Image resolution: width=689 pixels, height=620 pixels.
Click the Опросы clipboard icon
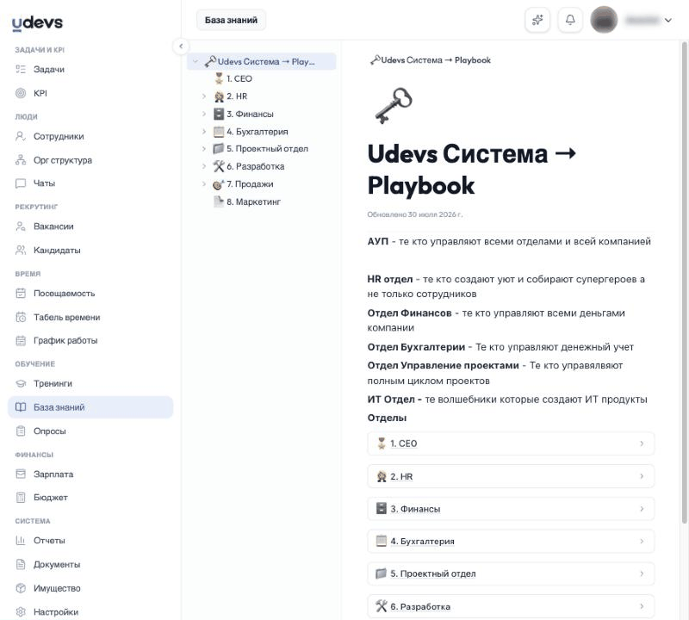[21, 431]
